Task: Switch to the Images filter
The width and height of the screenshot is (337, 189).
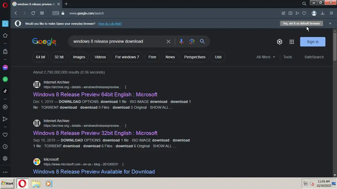Action: coord(79,57)
